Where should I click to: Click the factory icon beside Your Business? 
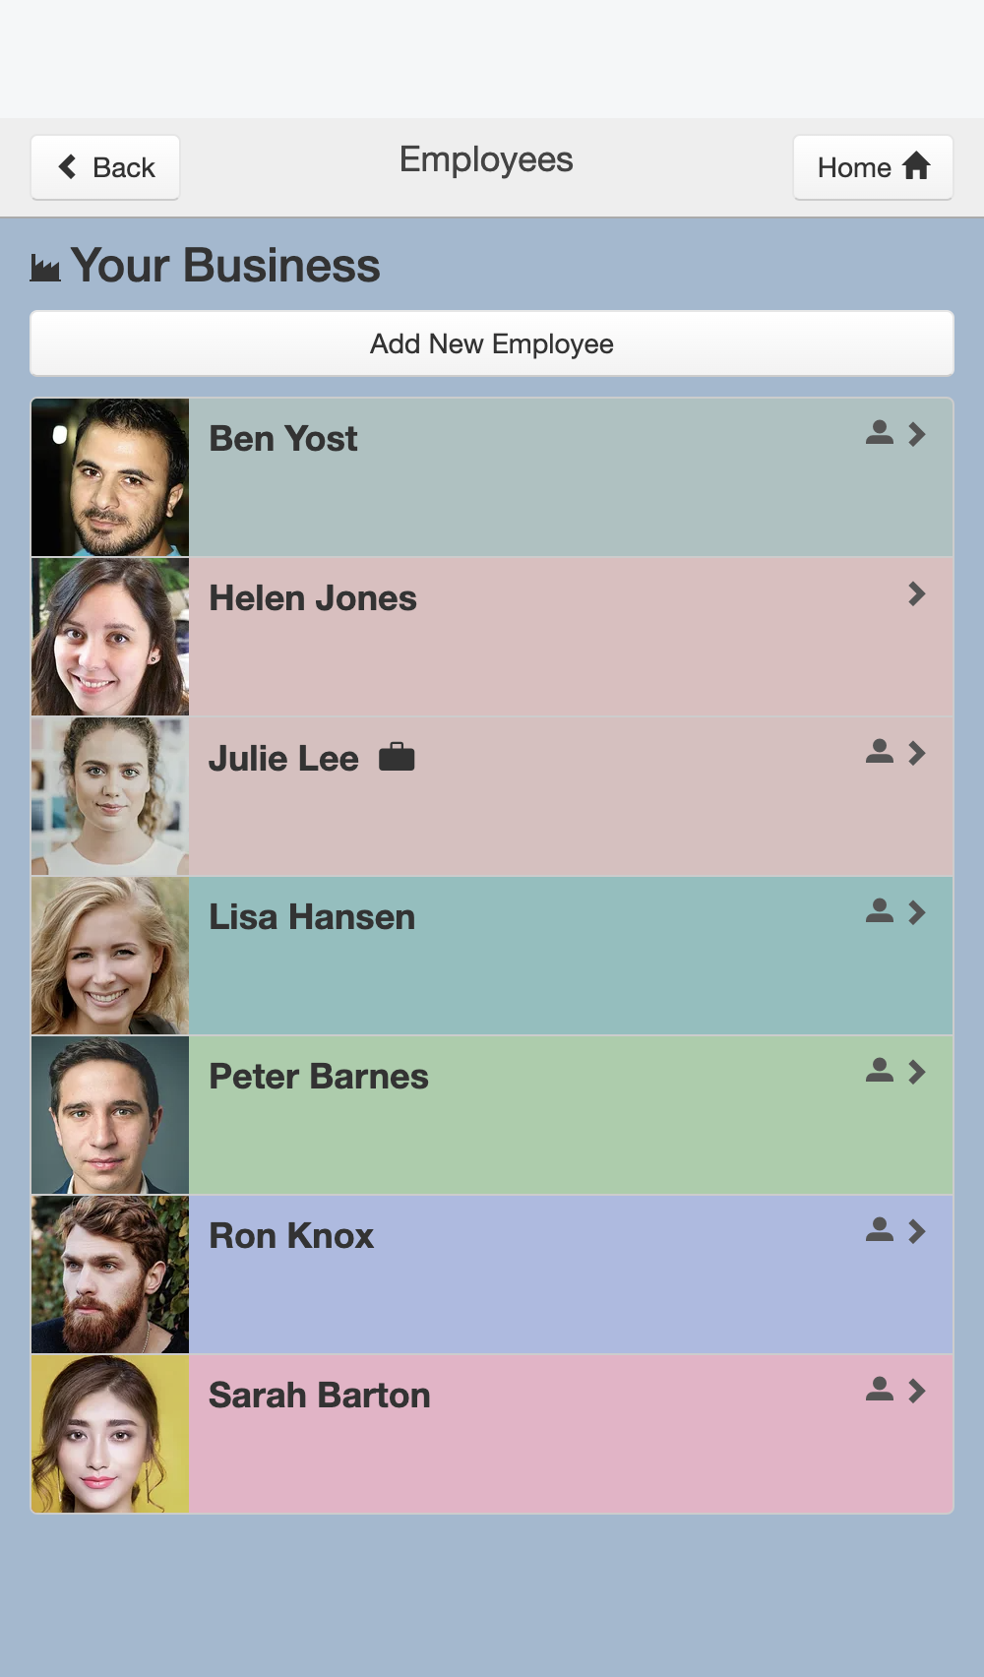point(45,268)
